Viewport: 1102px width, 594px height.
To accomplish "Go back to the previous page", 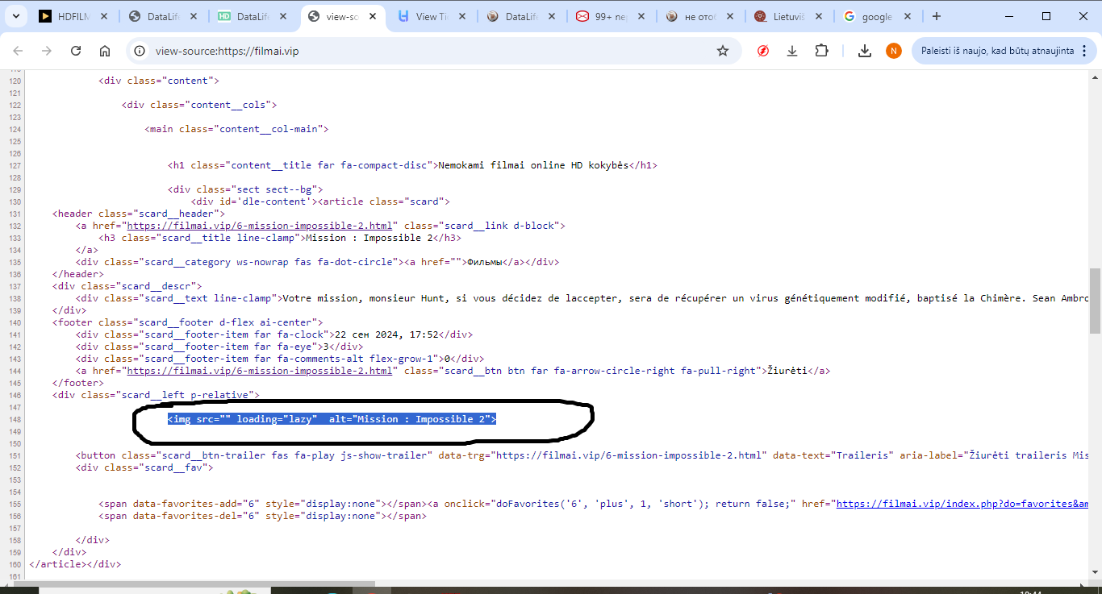I will [x=18, y=51].
